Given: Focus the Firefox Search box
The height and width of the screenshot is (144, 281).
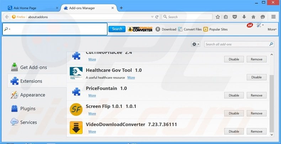Looking at the screenshot, I should tap(187, 17).
